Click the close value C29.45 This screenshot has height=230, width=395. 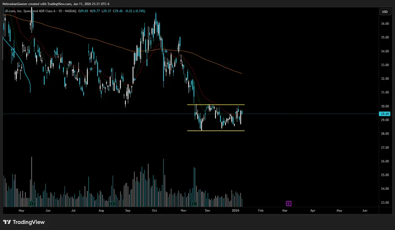118,11
